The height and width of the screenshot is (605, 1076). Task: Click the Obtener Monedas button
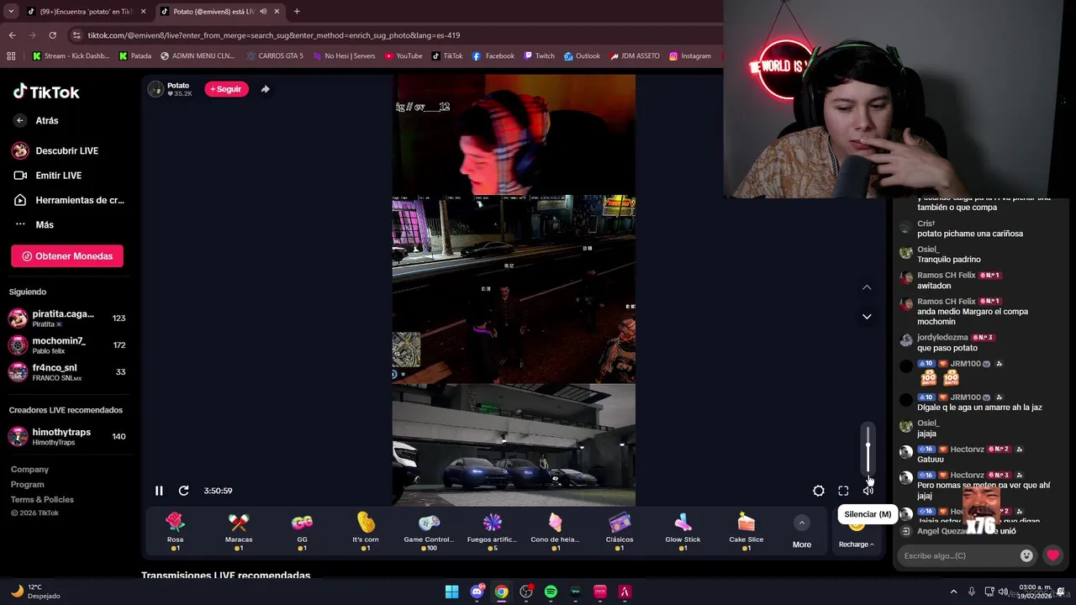(x=67, y=256)
